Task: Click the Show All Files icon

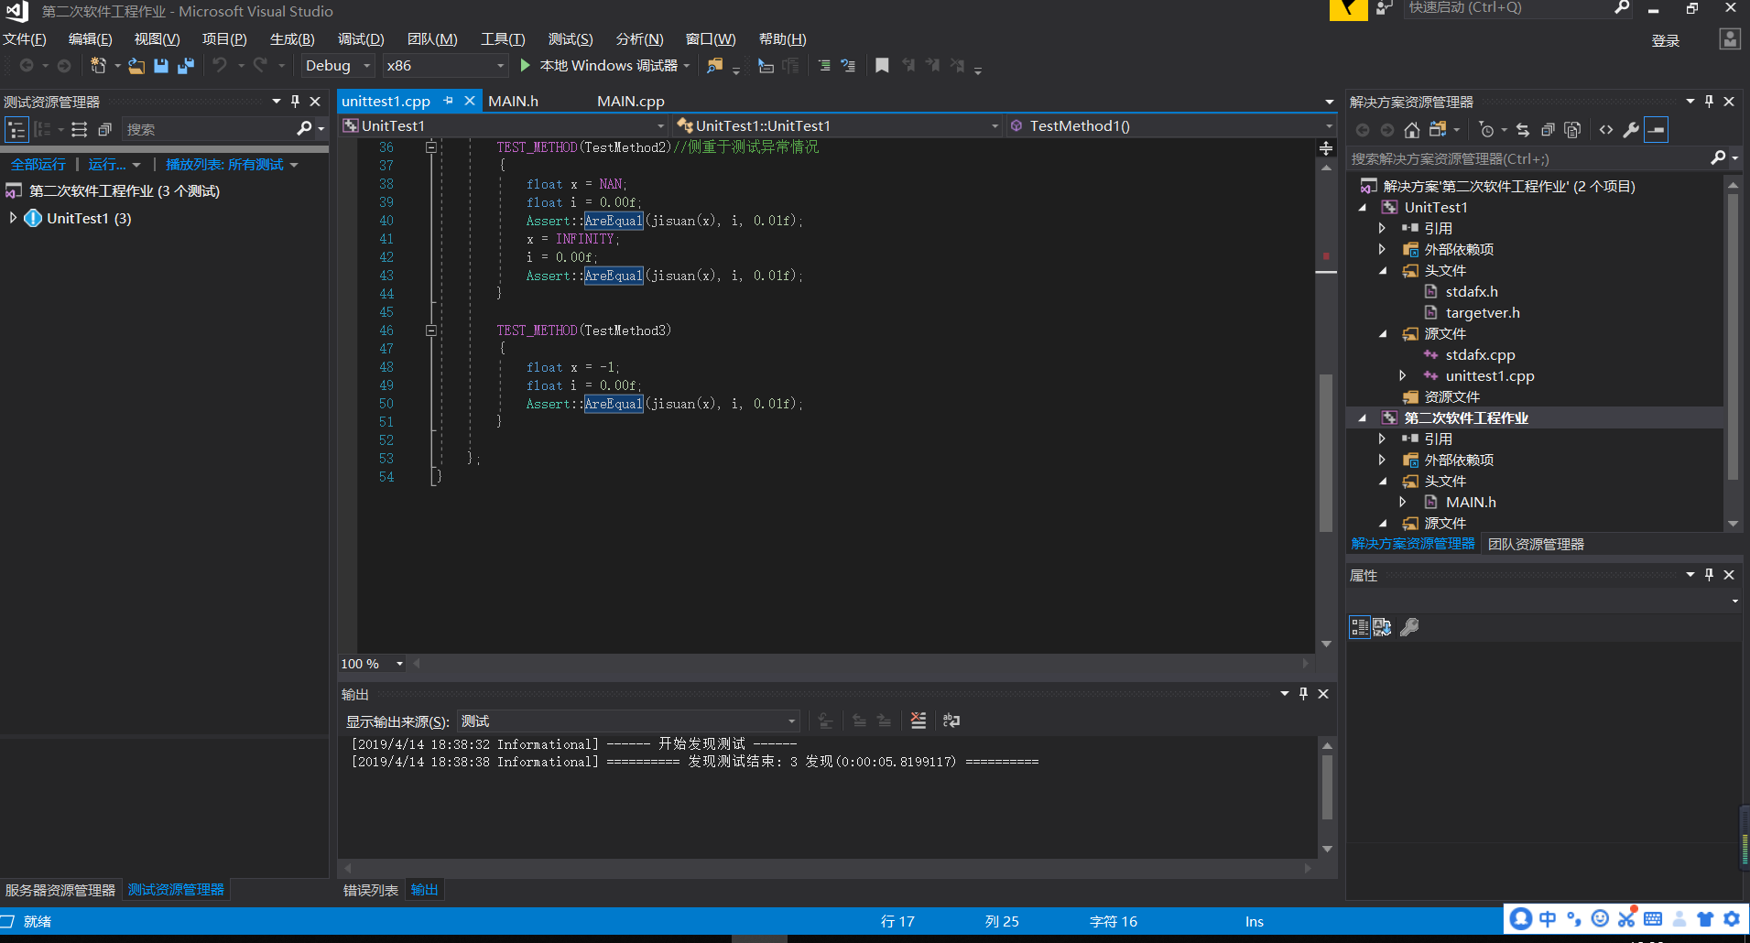Action: [1572, 130]
